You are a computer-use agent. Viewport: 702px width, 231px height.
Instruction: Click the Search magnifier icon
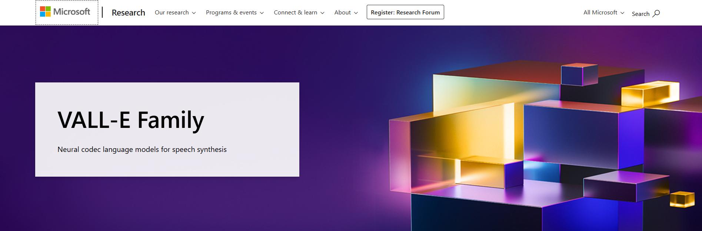click(656, 14)
